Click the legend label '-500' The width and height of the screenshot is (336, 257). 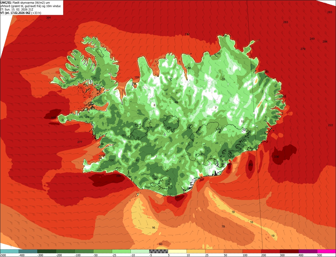3,255
